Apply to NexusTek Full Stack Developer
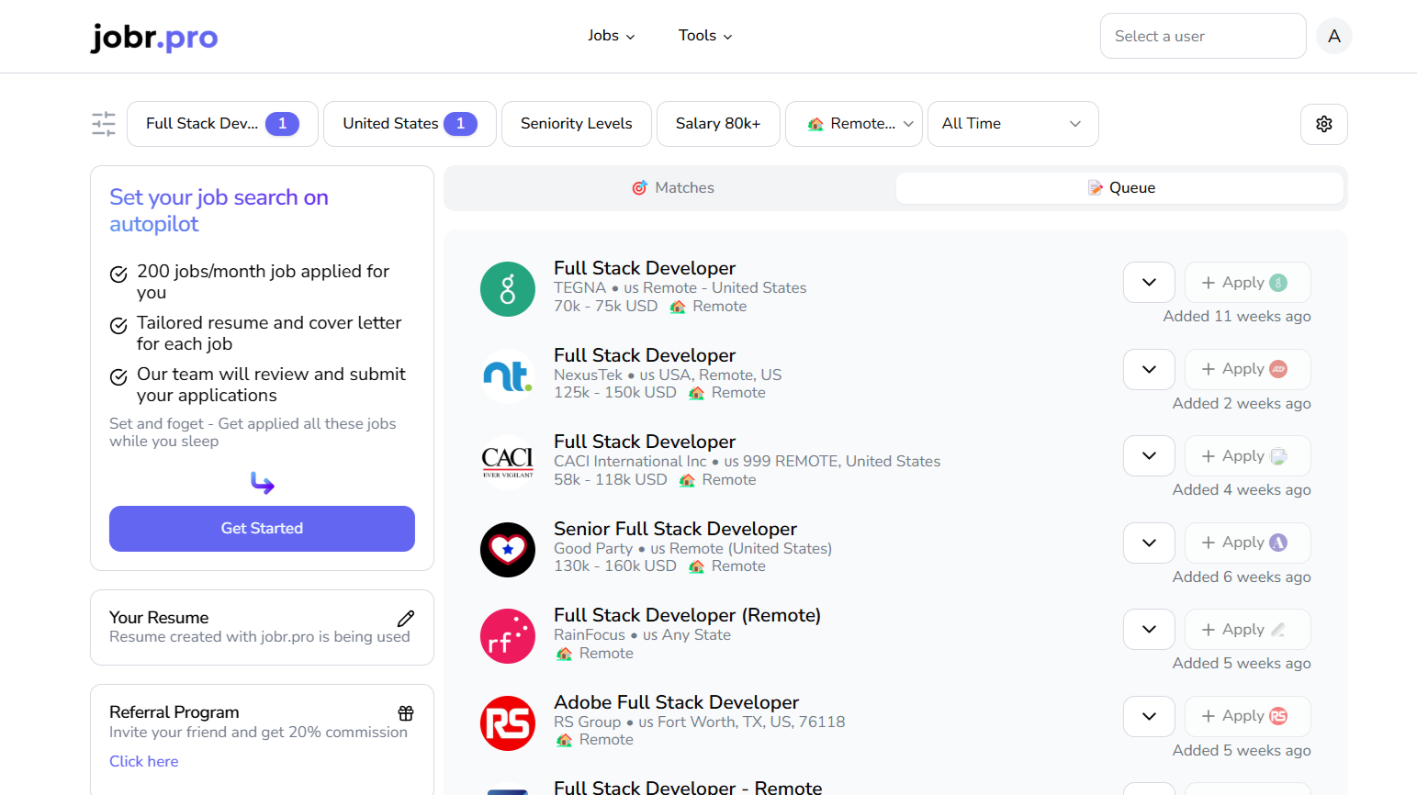Screen dimensions: 1417x795 click(1247, 369)
